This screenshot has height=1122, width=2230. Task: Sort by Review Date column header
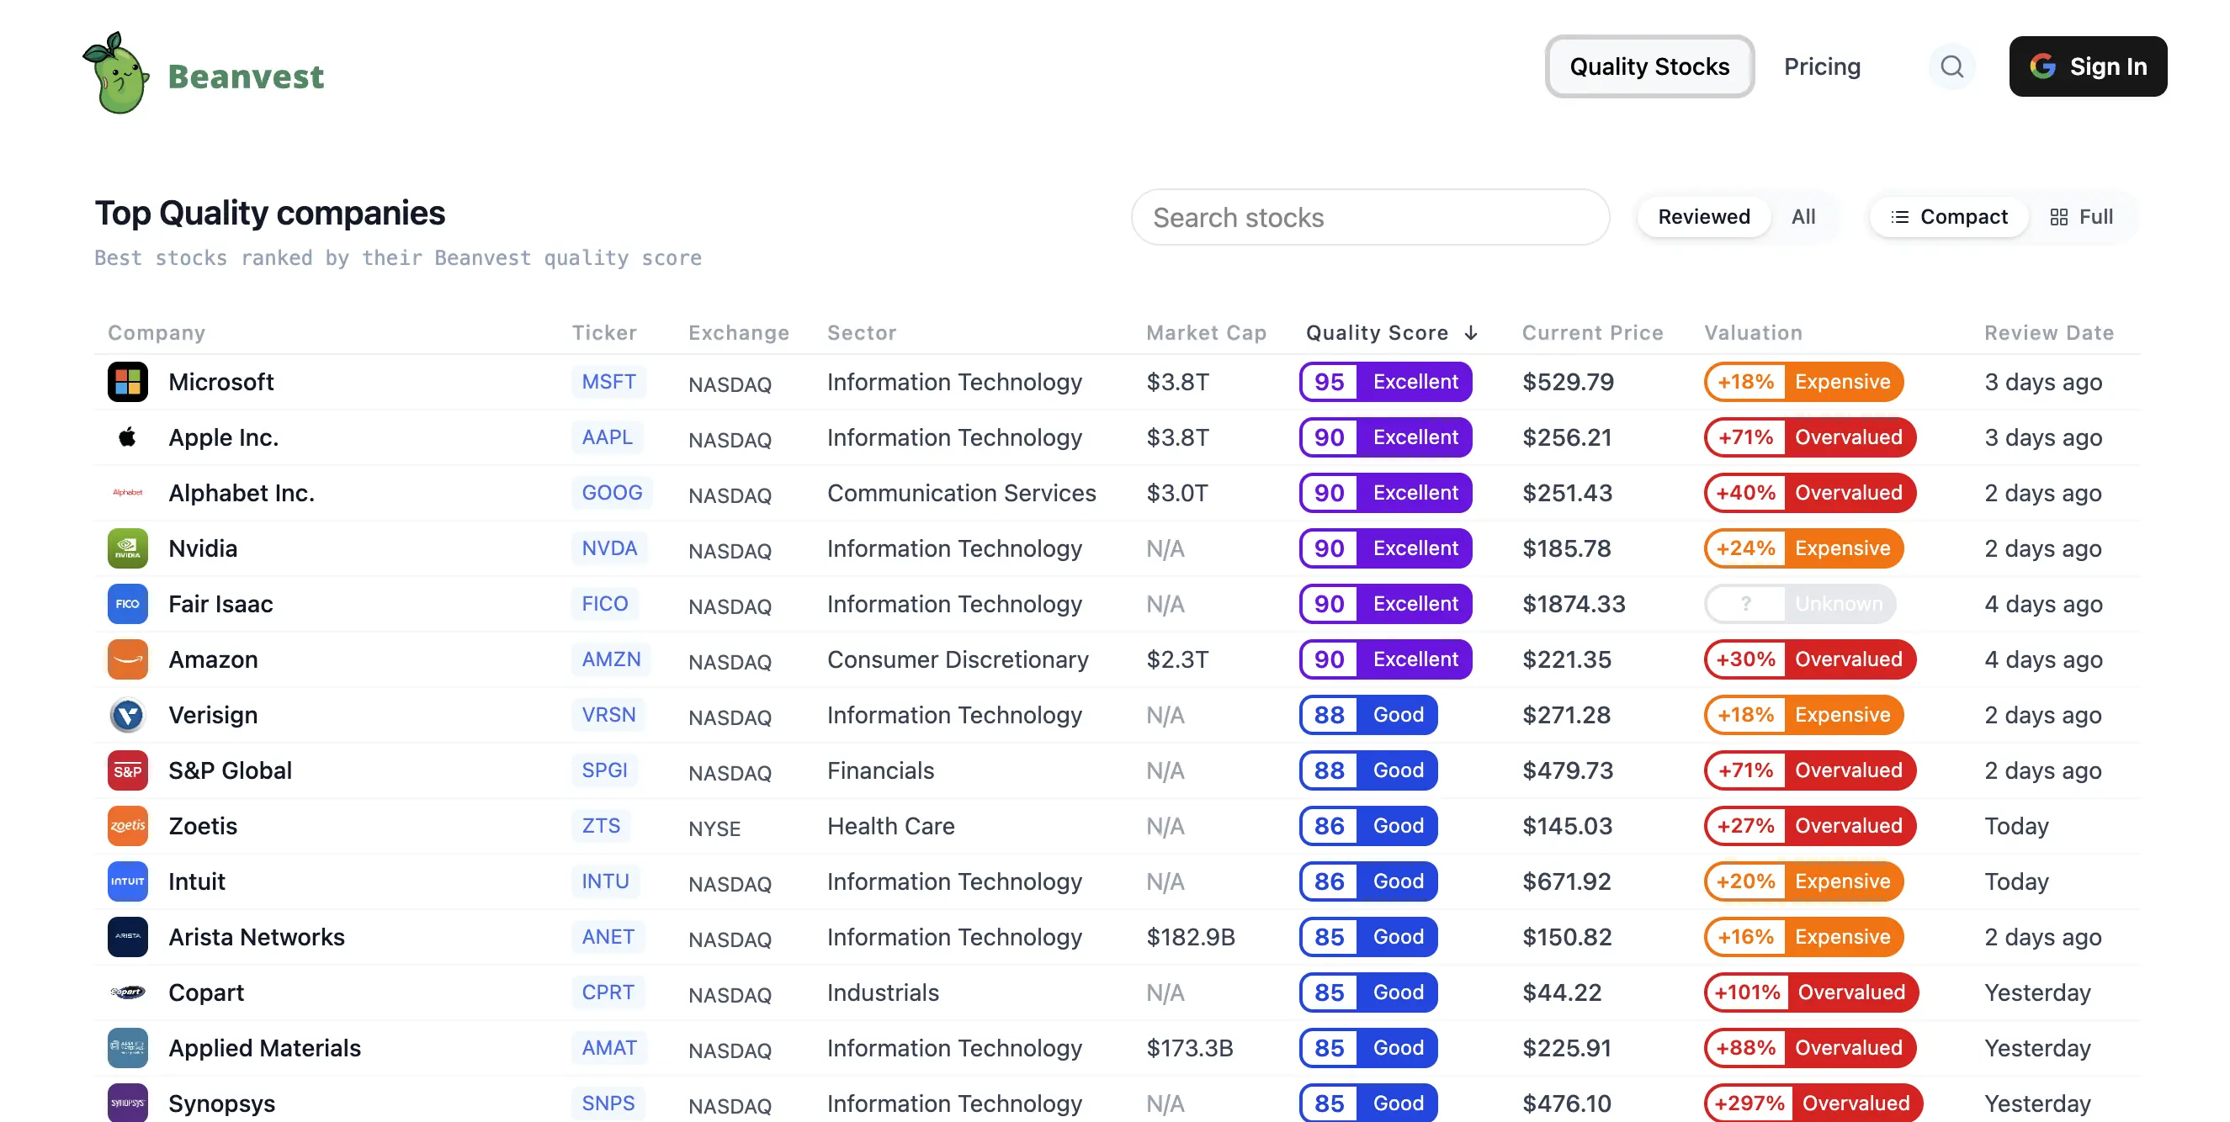coord(2048,333)
